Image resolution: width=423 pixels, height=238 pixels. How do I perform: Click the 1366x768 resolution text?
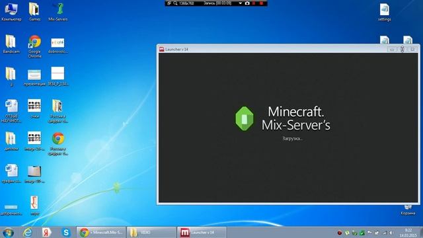(x=186, y=3)
